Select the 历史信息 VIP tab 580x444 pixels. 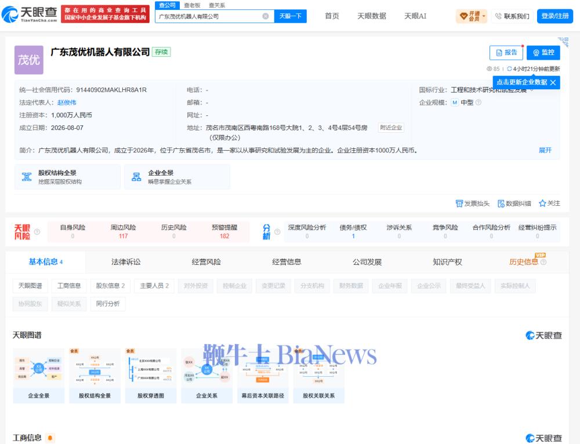coord(527,262)
